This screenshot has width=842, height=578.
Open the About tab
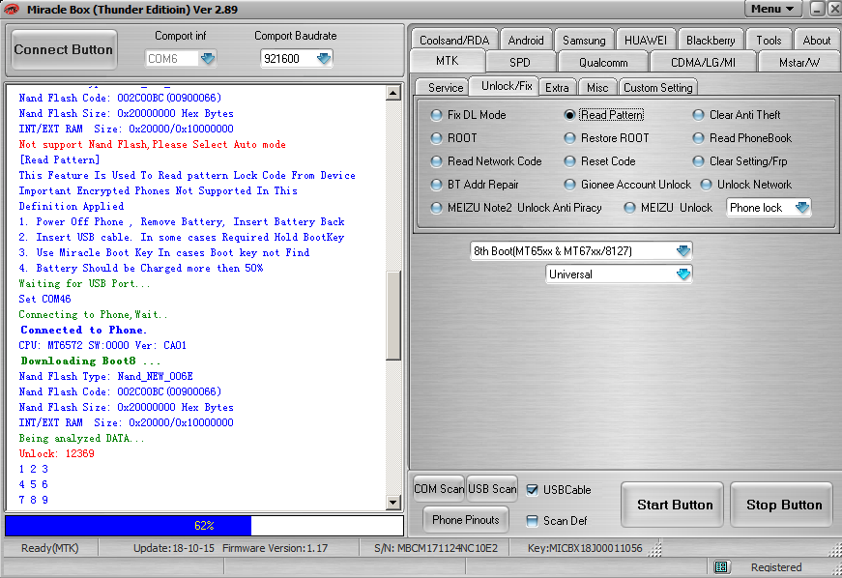(816, 41)
